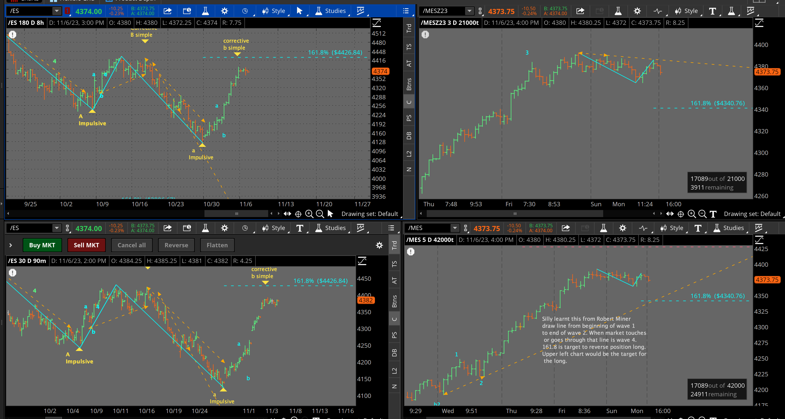
Task: Click expansion arrows icon below /ES 8h chart
Action: click(x=287, y=214)
